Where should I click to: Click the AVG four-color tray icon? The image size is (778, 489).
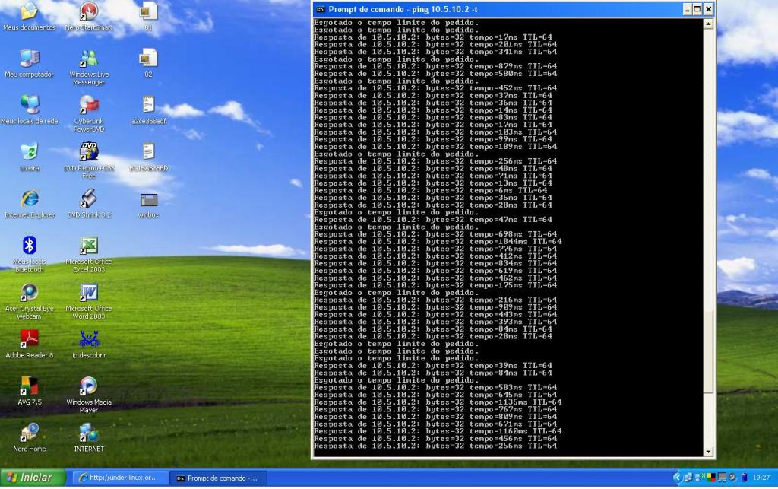[711, 478]
